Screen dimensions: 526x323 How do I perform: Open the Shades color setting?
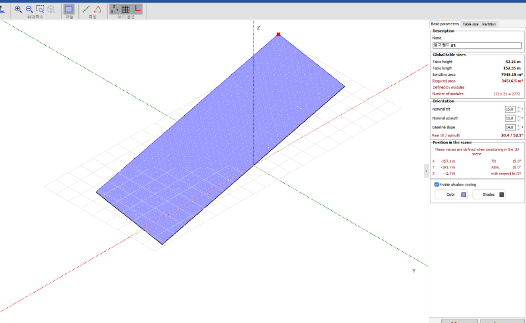(488, 194)
